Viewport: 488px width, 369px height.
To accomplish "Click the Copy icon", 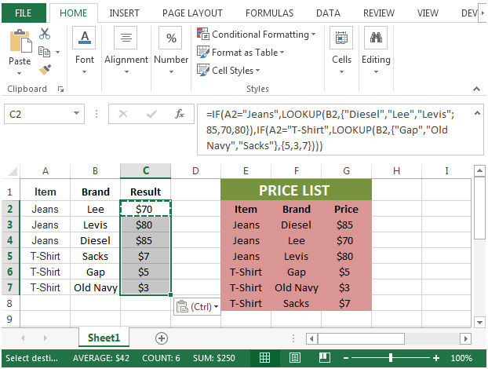I will (44, 52).
